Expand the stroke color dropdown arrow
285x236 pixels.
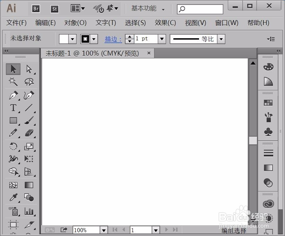94,39
